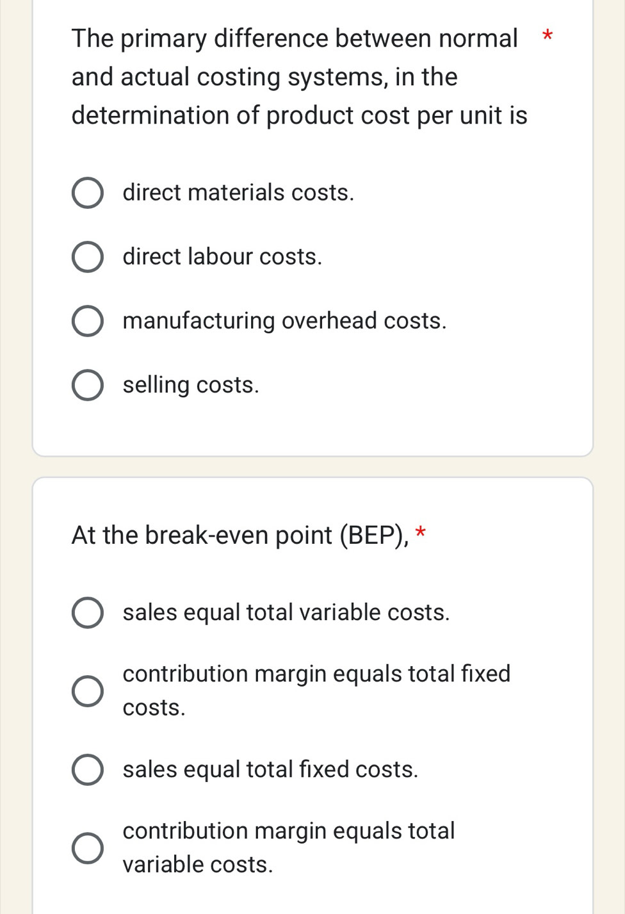Click the "sales equal total fixed costs." text
This screenshot has width=625, height=914.
(270, 769)
